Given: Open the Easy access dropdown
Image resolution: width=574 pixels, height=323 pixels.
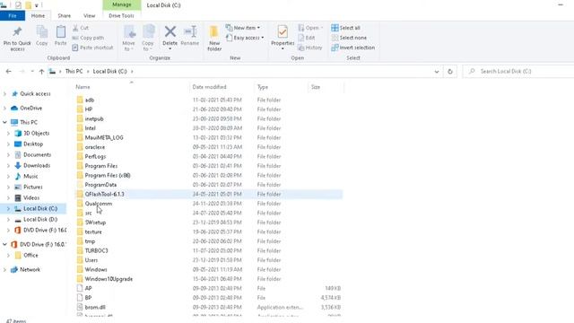Looking at the screenshot, I should (245, 38).
